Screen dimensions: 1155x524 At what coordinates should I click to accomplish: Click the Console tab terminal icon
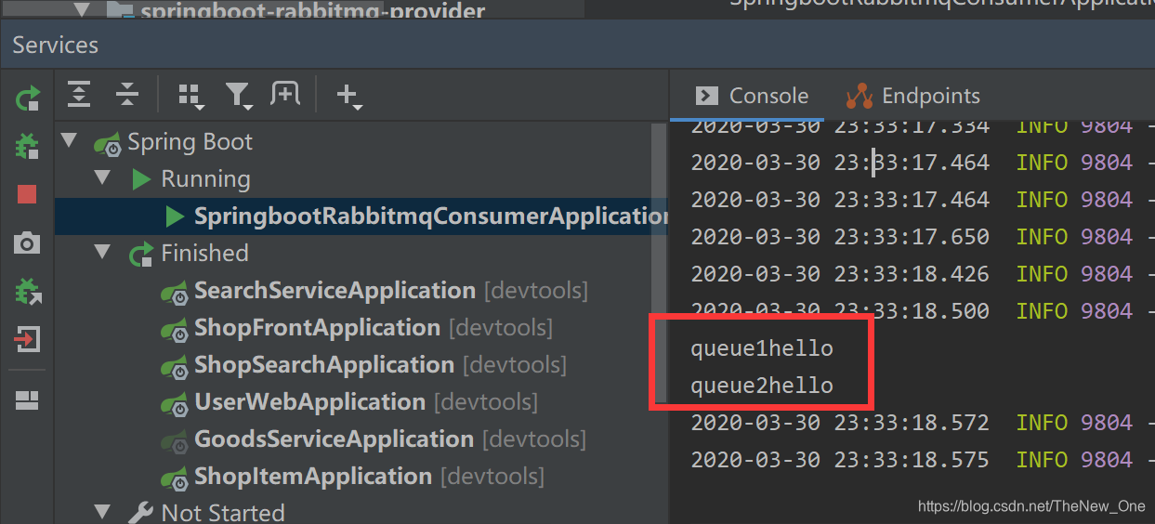point(707,96)
